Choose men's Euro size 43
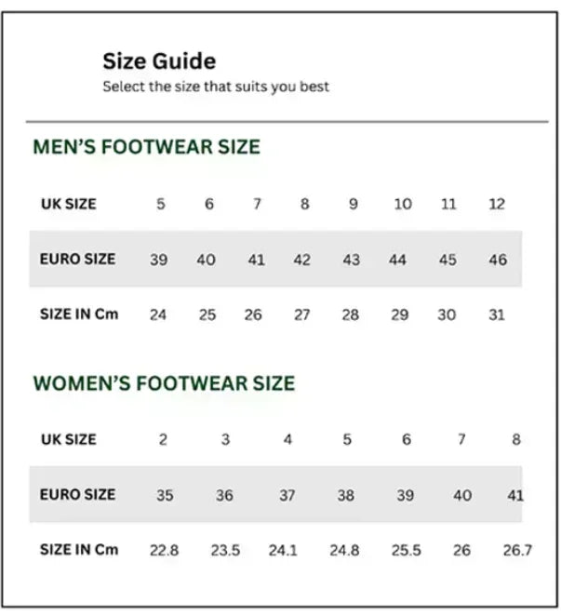The height and width of the screenshot is (615, 561). click(351, 260)
